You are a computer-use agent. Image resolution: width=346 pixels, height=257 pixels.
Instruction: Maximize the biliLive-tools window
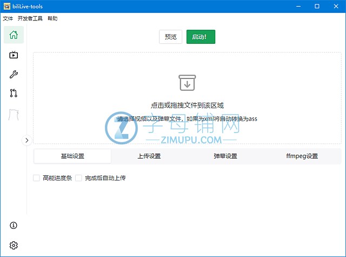tap(317, 6)
